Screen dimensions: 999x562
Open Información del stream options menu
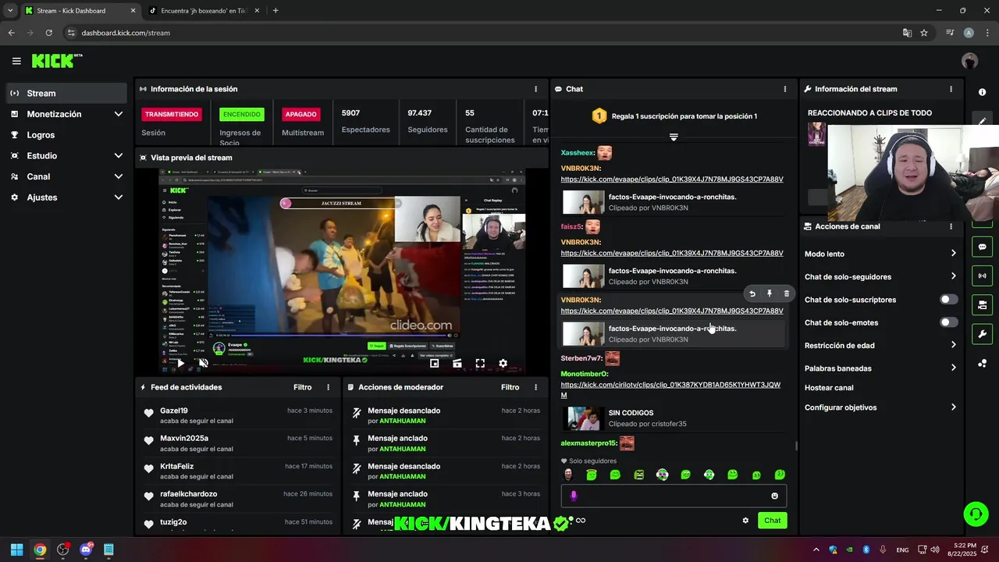[951, 89]
